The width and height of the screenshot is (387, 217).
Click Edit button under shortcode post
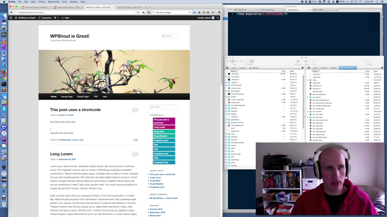(x=135, y=140)
